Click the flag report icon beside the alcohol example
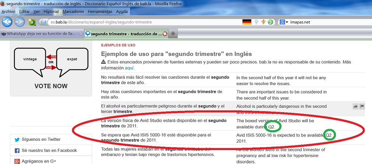This screenshot has height=164, width=372. pyautogui.click(x=362, y=106)
